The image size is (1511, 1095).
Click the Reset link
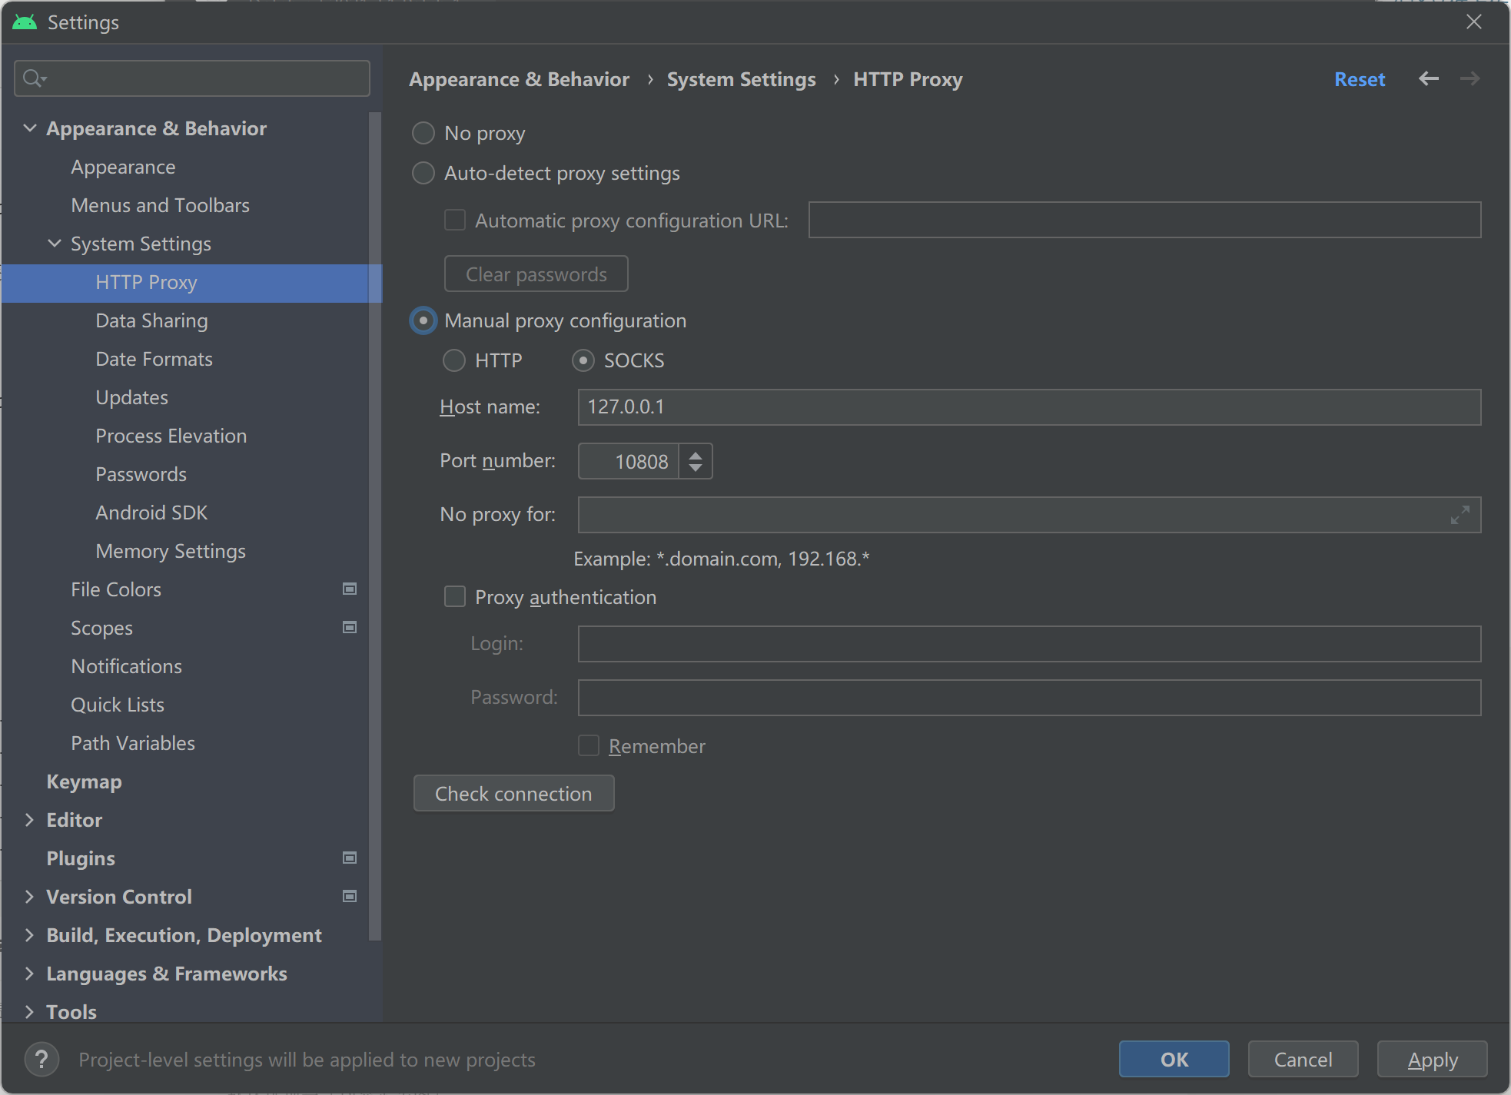tap(1359, 79)
